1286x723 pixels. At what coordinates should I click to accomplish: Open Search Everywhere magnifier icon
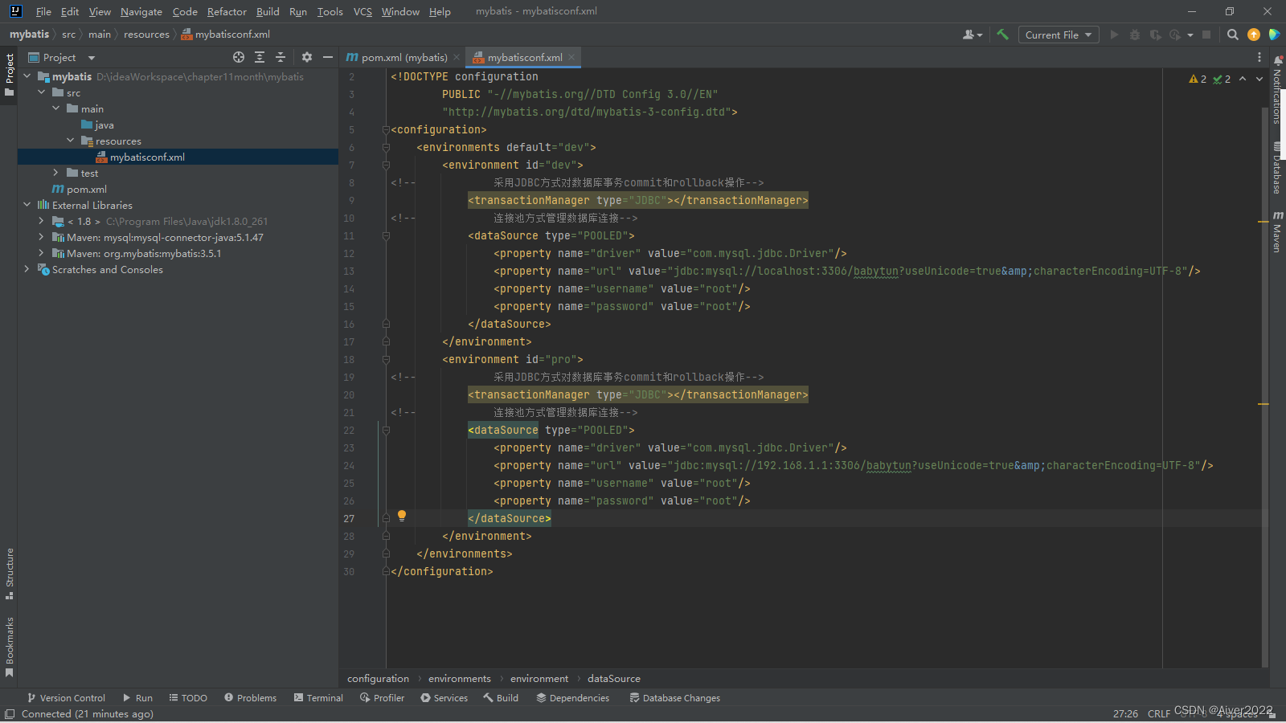click(x=1232, y=35)
